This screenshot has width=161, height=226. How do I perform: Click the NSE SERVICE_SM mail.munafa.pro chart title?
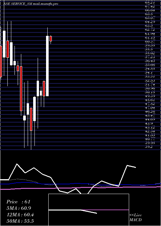pyautogui.click(x=31, y=4)
